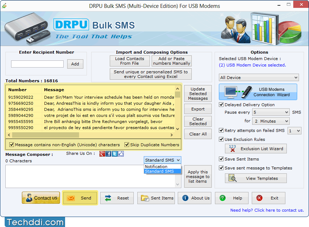Image resolution: width=309 pixels, height=227 pixels.
Task: Click the envelope icon on Send
Action: coord(71,198)
